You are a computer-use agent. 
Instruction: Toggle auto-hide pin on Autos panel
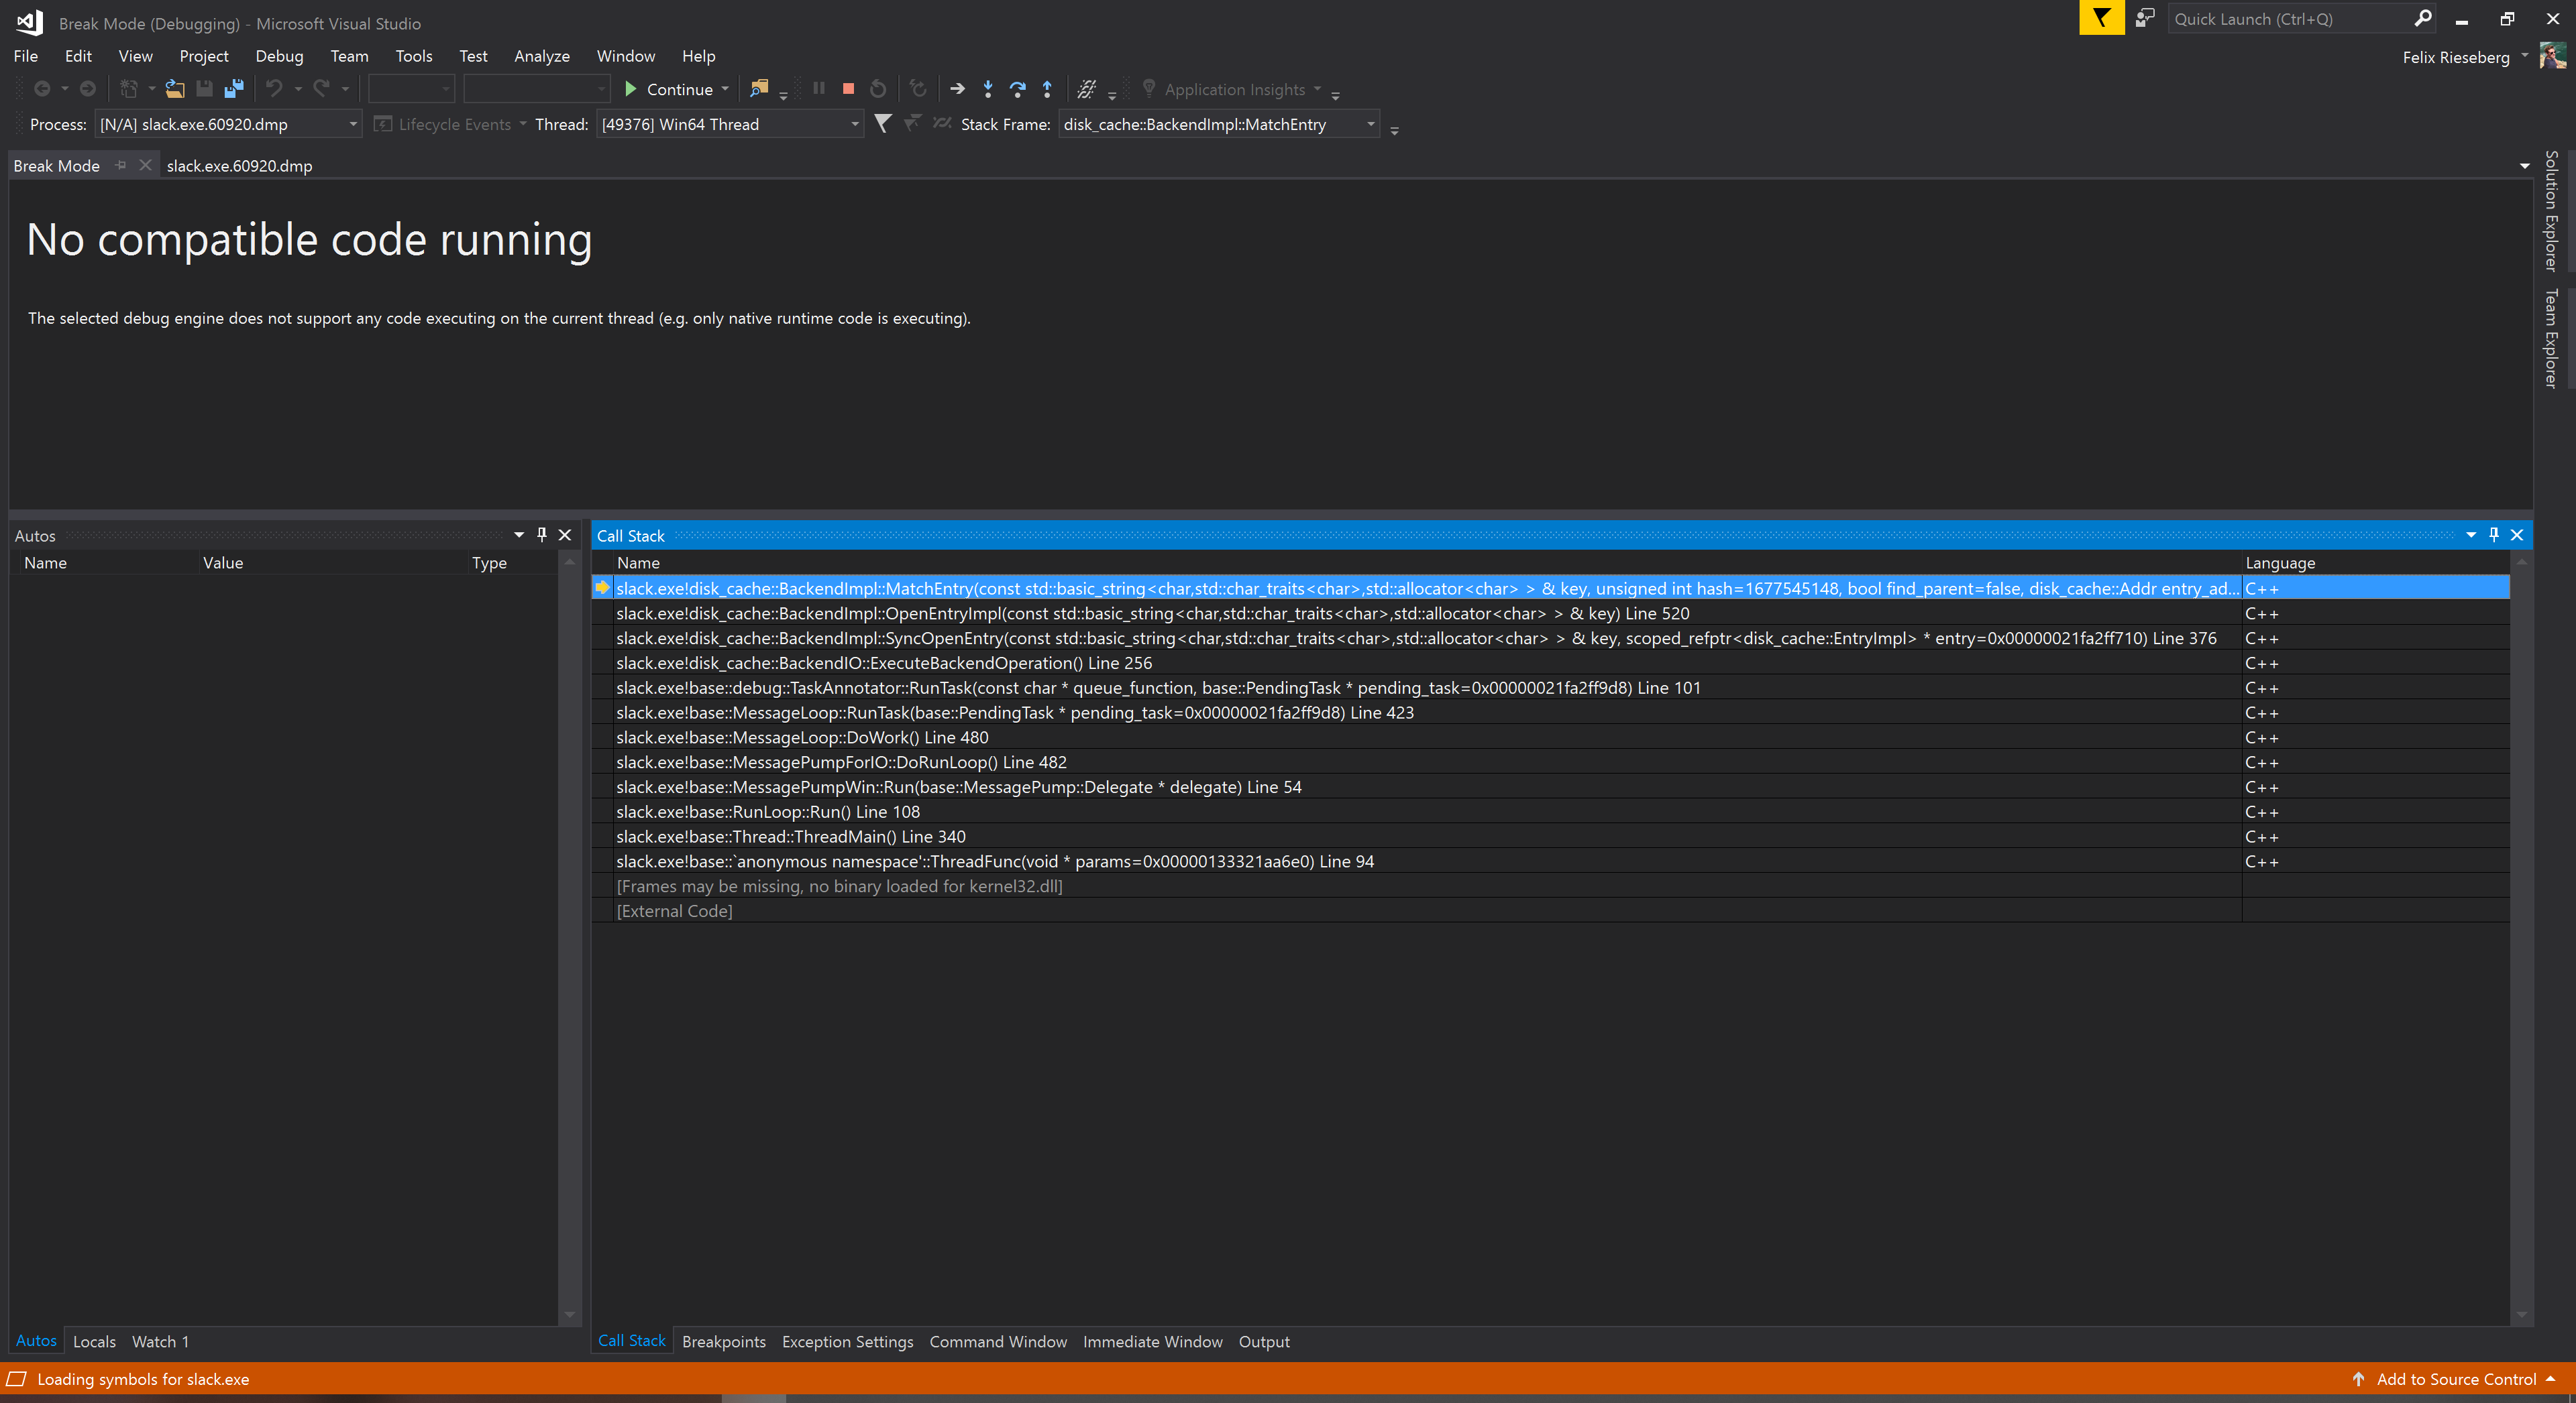pyautogui.click(x=542, y=535)
